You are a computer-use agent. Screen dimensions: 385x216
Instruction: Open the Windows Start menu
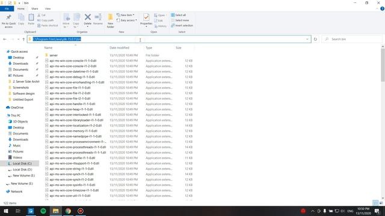6,211
